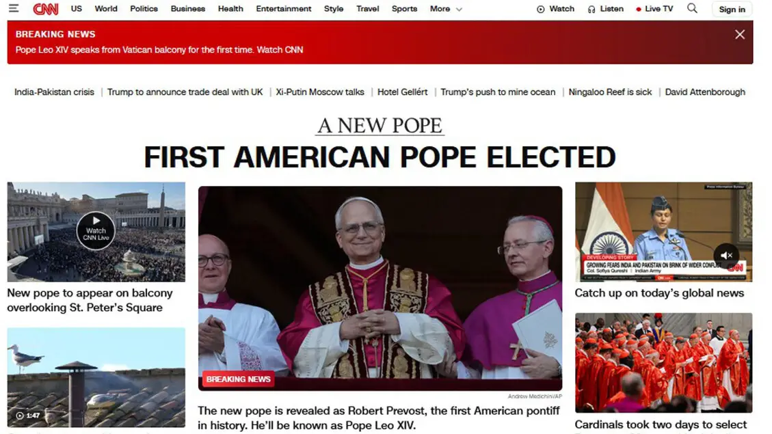Screen dimensions: 772x434
Task: Expand the More navigation dropdown
Action: pyautogui.click(x=446, y=9)
